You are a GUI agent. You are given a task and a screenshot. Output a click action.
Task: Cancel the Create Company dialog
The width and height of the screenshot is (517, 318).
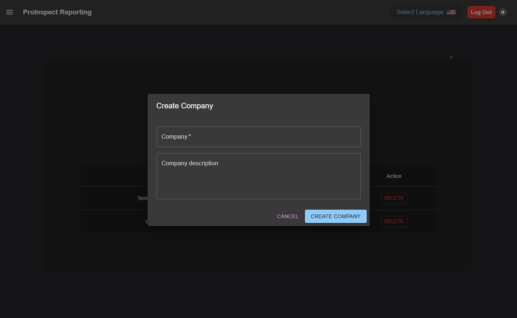(x=288, y=216)
